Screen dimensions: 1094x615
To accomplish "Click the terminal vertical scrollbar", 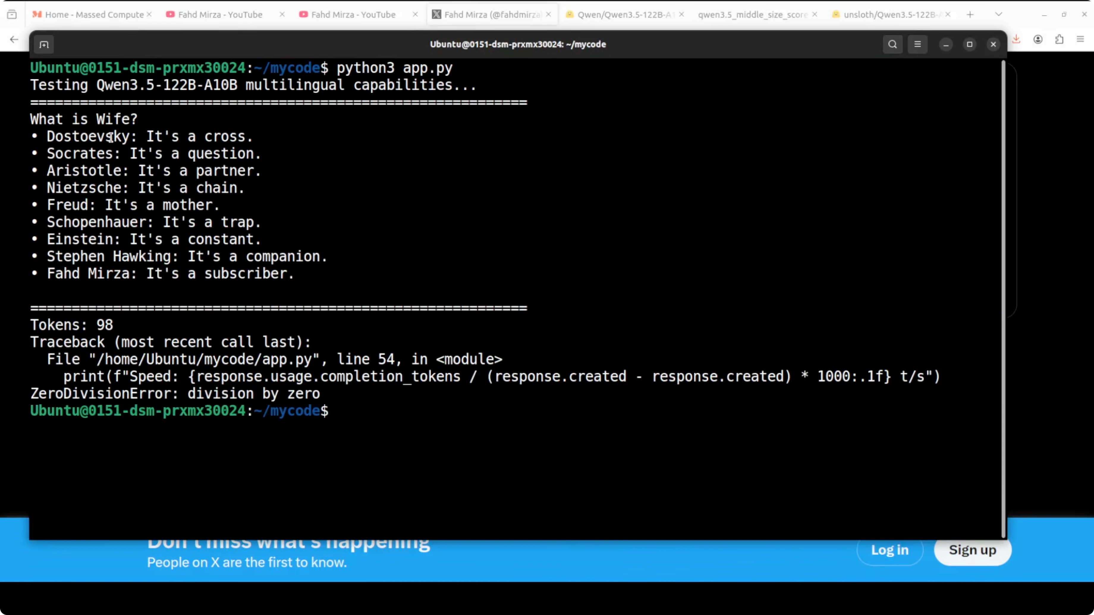I will pyautogui.click(x=1003, y=297).
